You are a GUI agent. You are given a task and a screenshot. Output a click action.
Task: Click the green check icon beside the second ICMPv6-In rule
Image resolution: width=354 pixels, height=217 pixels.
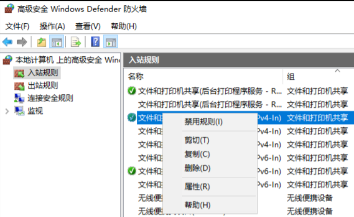(131, 171)
